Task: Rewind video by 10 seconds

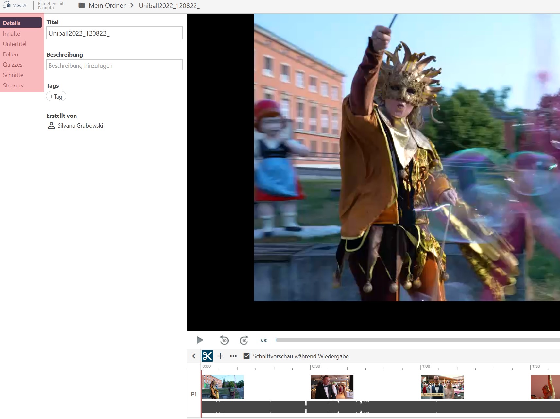Action: pos(224,340)
